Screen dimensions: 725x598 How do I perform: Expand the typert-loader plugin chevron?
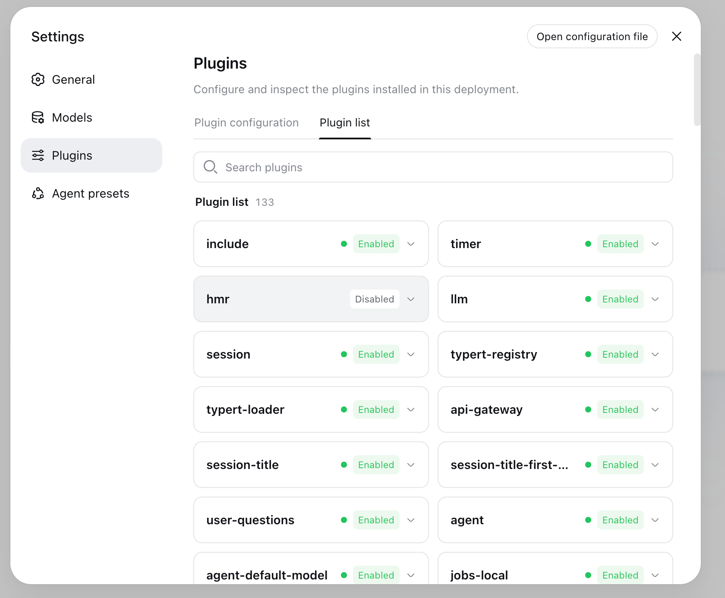[411, 409]
